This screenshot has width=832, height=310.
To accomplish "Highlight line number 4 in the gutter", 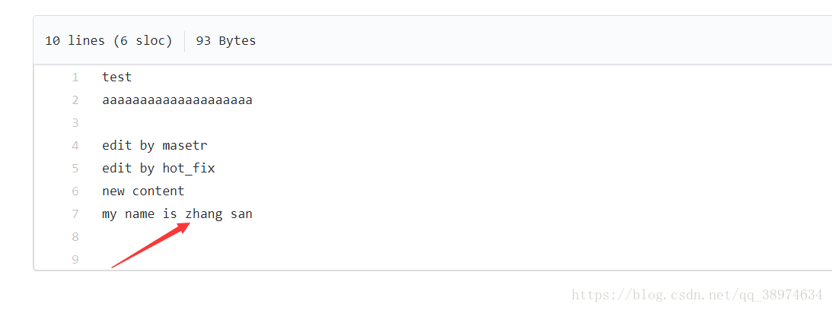I will (75, 145).
